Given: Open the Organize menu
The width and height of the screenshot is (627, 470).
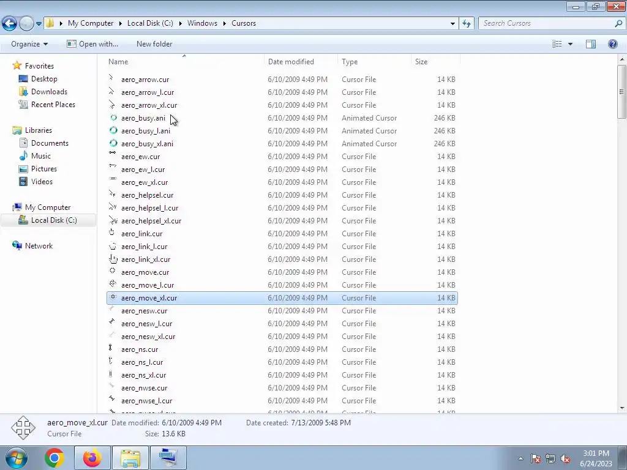Looking at the screenshot, I should pyautogui.click(x=29, y=44).
